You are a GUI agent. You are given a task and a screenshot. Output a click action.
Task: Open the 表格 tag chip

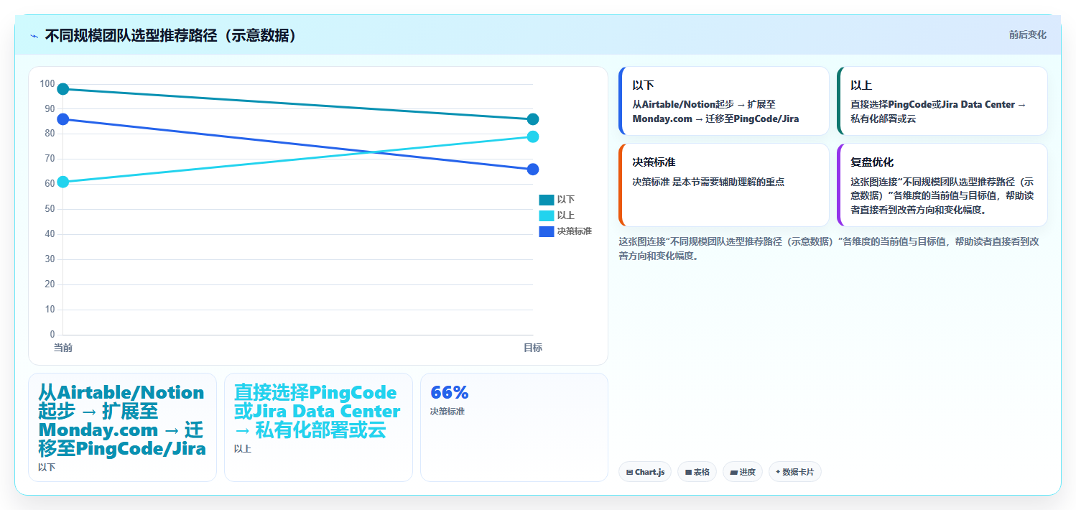pos(697,472)
